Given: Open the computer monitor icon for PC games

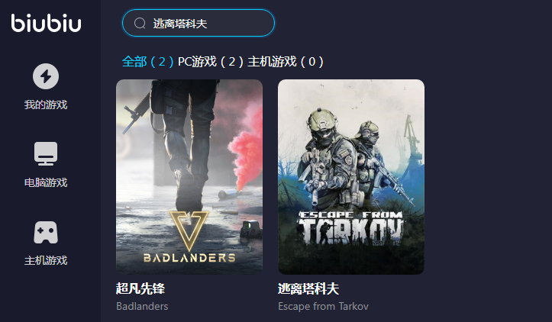Looking at the screenshot, I should (46, 154).
